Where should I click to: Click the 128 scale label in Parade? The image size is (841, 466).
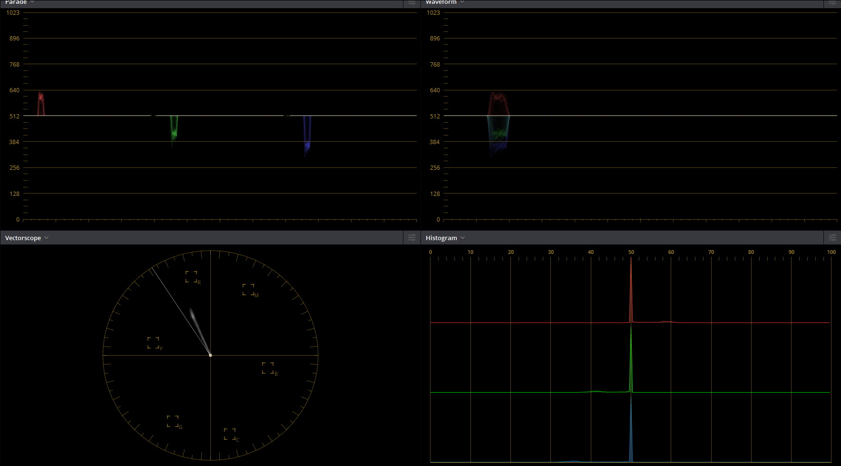[x=15, y=194]
